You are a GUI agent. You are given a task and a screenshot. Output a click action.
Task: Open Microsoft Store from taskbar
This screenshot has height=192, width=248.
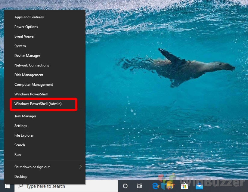point(184,186)
